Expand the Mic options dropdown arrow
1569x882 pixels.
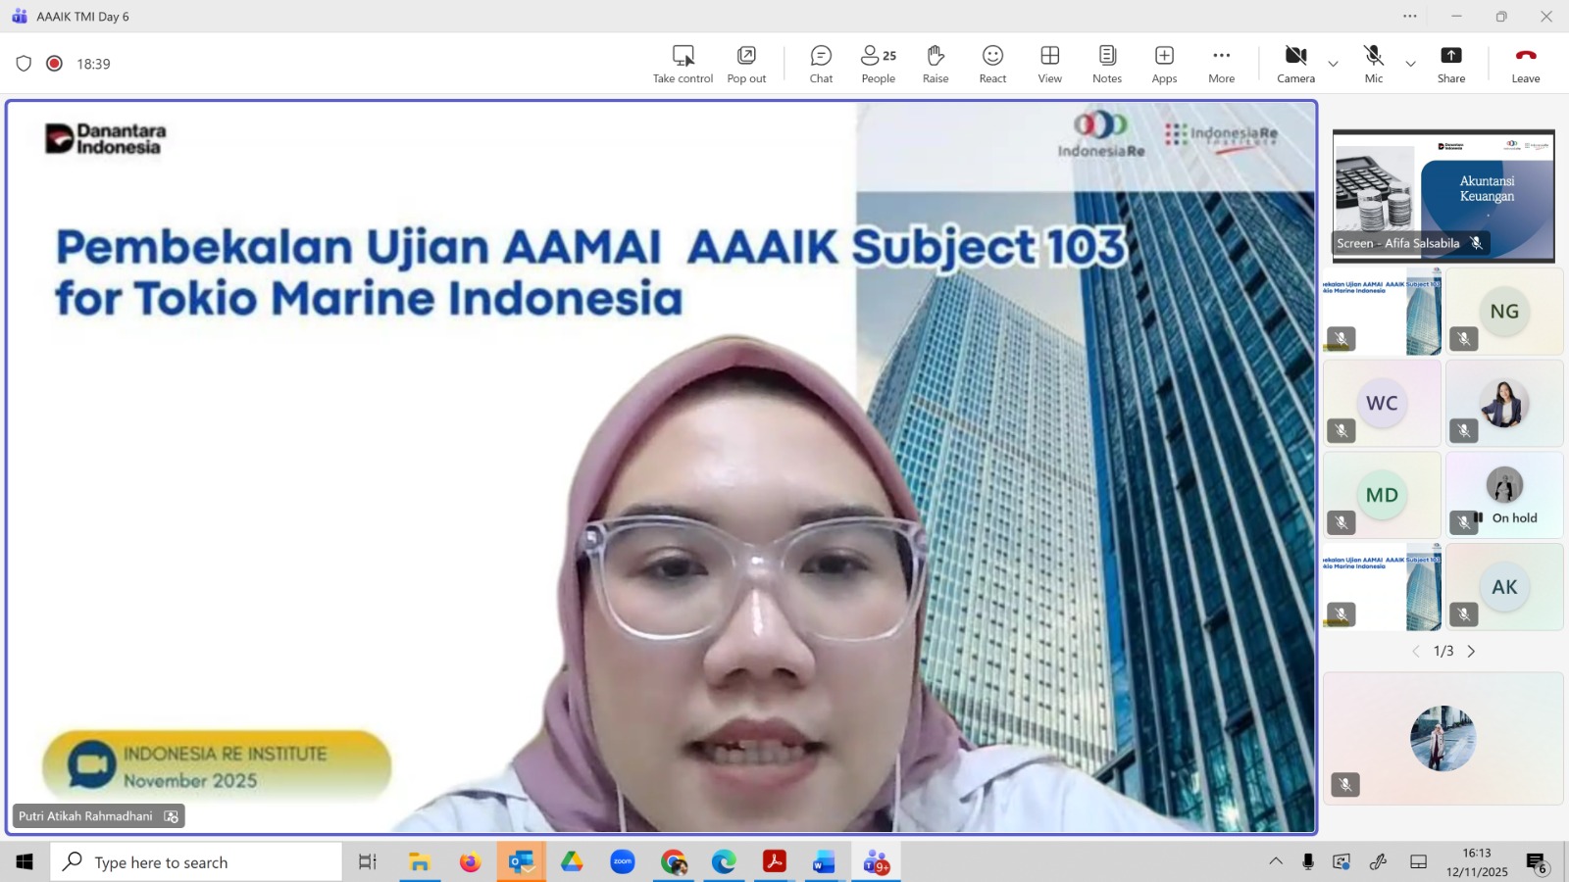click(x=1410, y=64)
